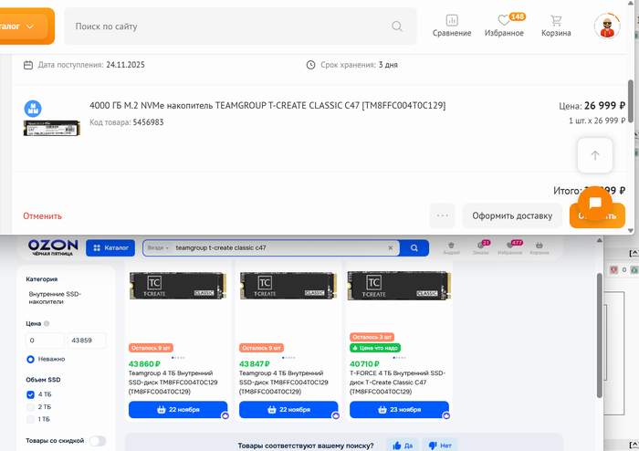Open the Ozon cart icon in header
The width and height of the screenshot is (639, 451).
coord(539,247)
